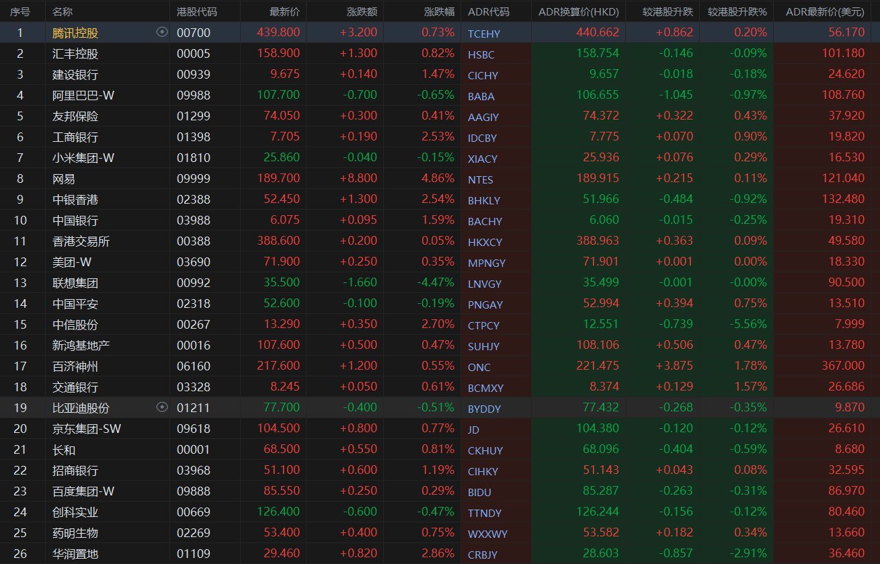Click the -5.56% ADR difference value
This screenshot has width=880, height=564.
(748, 324)
